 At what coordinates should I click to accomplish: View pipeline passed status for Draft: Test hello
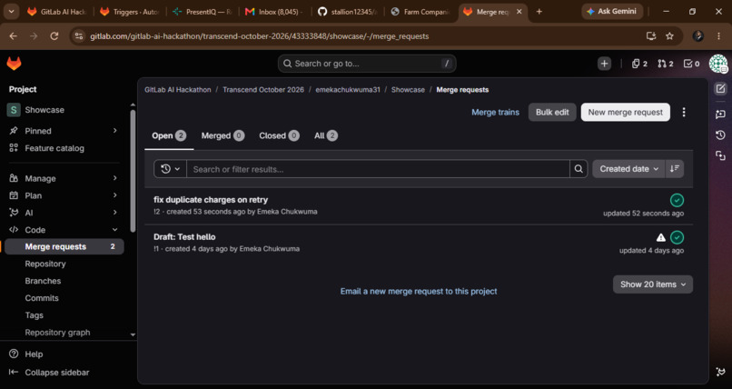coord(677,237)
